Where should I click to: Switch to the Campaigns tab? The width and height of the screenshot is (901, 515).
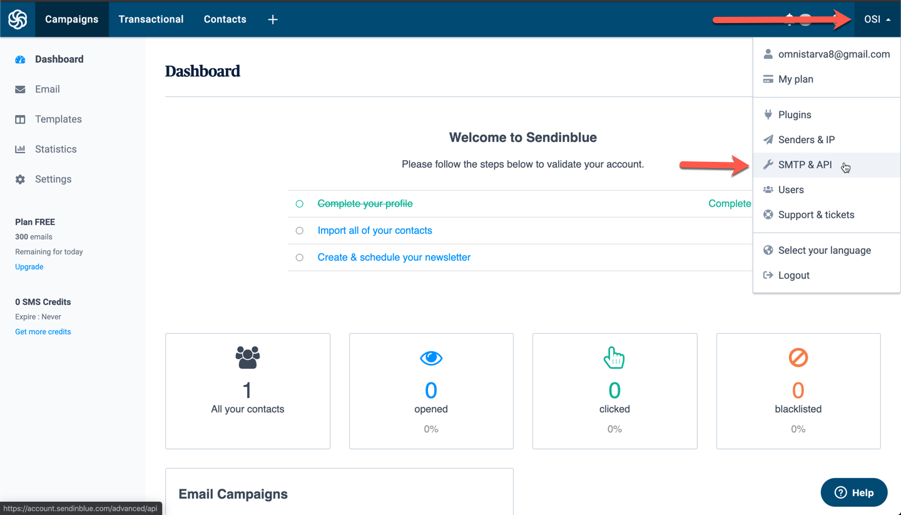[72, 19]
